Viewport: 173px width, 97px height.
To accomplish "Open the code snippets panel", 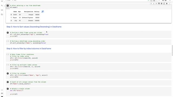I will pos(2,90).
